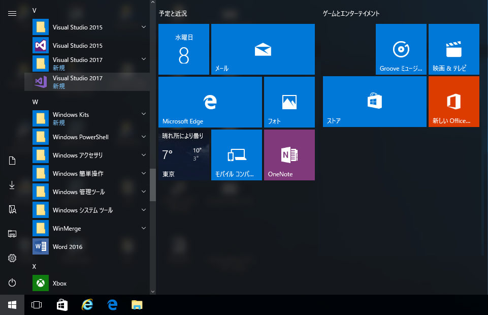
Task: Open the Groove ミュージック tile
Action: [x=401, y=49]
